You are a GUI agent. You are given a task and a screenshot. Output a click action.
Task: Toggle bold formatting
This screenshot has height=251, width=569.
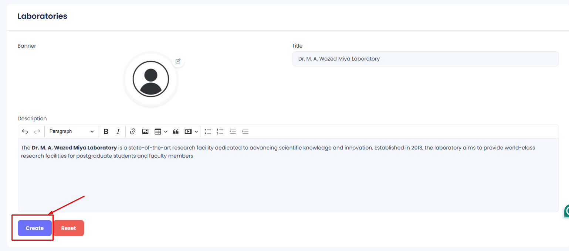tap(106, 131)
